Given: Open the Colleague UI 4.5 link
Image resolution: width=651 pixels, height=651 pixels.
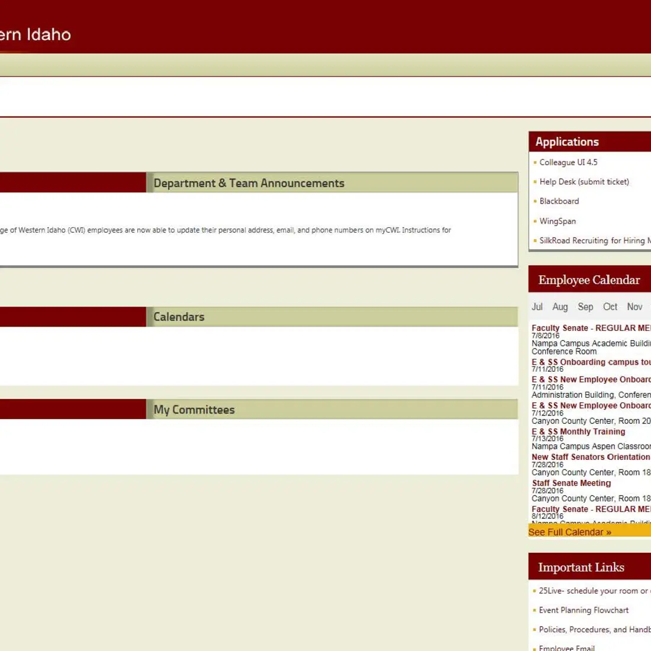Looking at the screenshot, I should 568,162.
